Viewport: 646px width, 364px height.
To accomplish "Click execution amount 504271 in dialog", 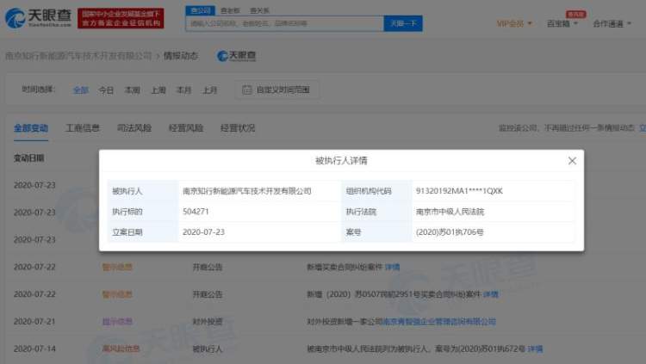I will click(196, 211).
